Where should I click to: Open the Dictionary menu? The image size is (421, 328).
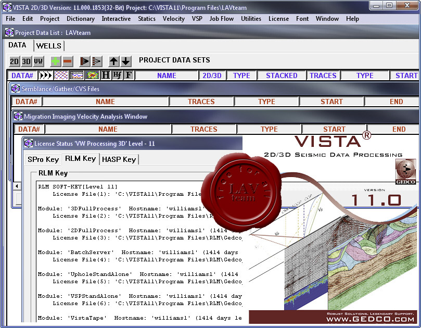81,19
